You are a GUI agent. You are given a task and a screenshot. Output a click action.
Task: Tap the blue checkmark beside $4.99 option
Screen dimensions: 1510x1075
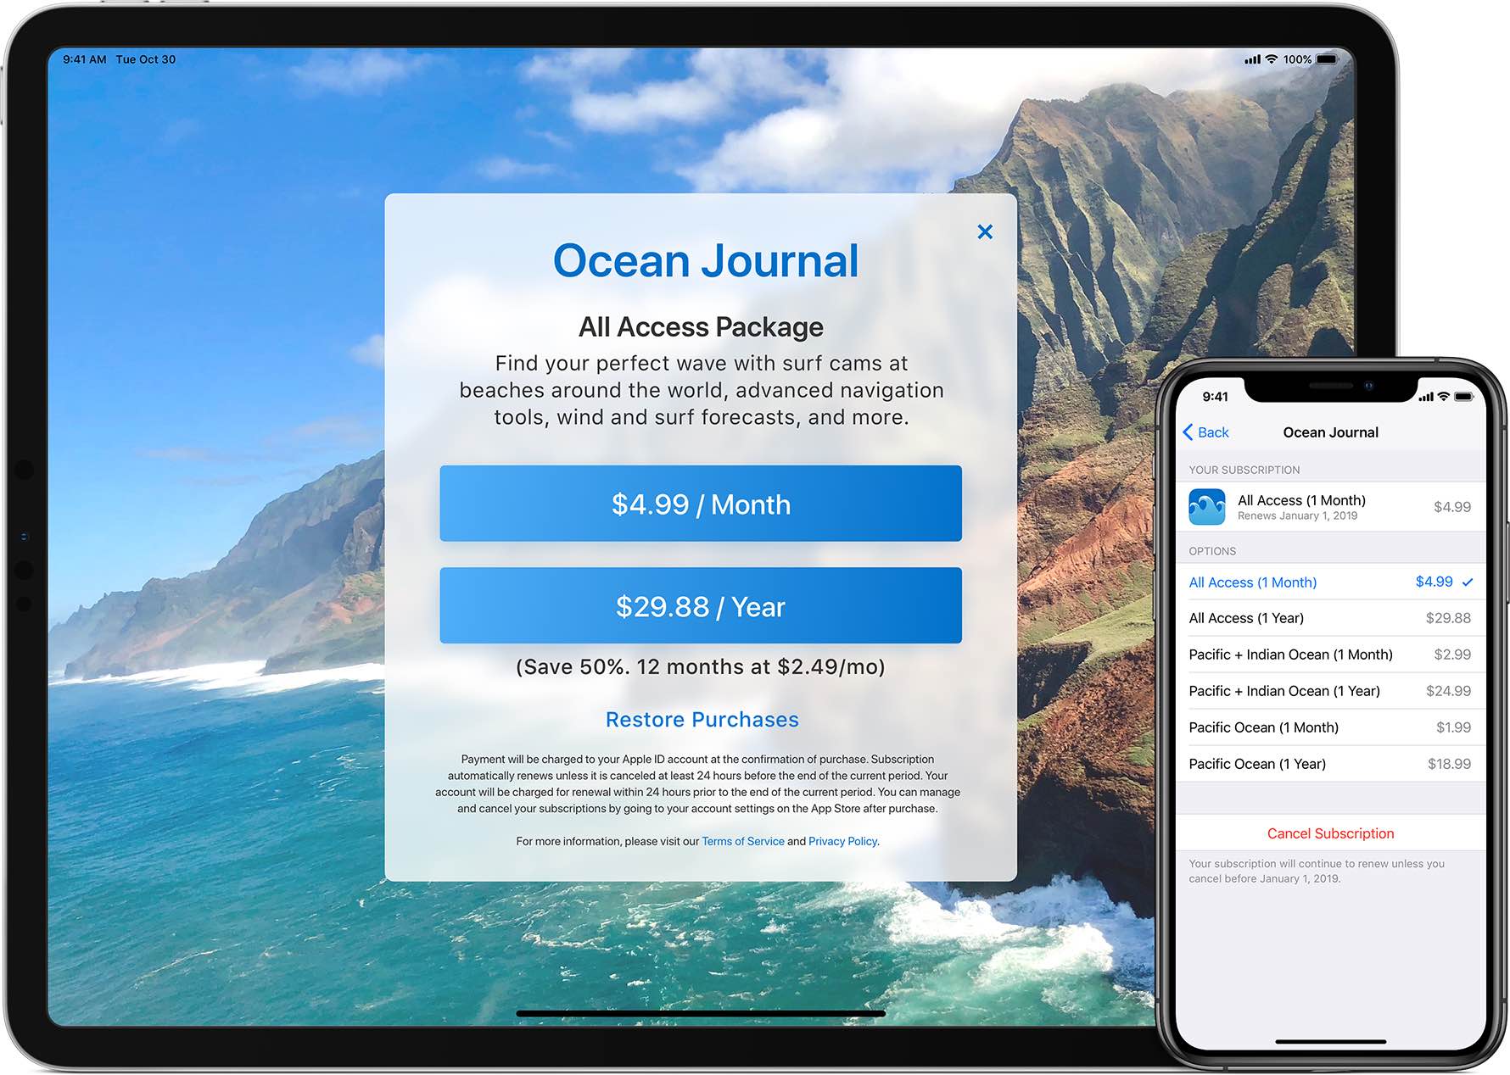1468,582
